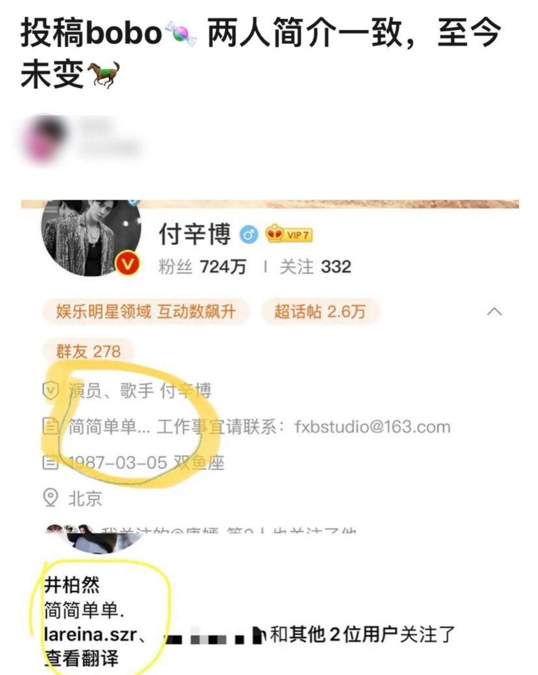Click the 北京 location text
Image resolution: width=538 pixels, height=675 pixels.
tap(85, 498)
